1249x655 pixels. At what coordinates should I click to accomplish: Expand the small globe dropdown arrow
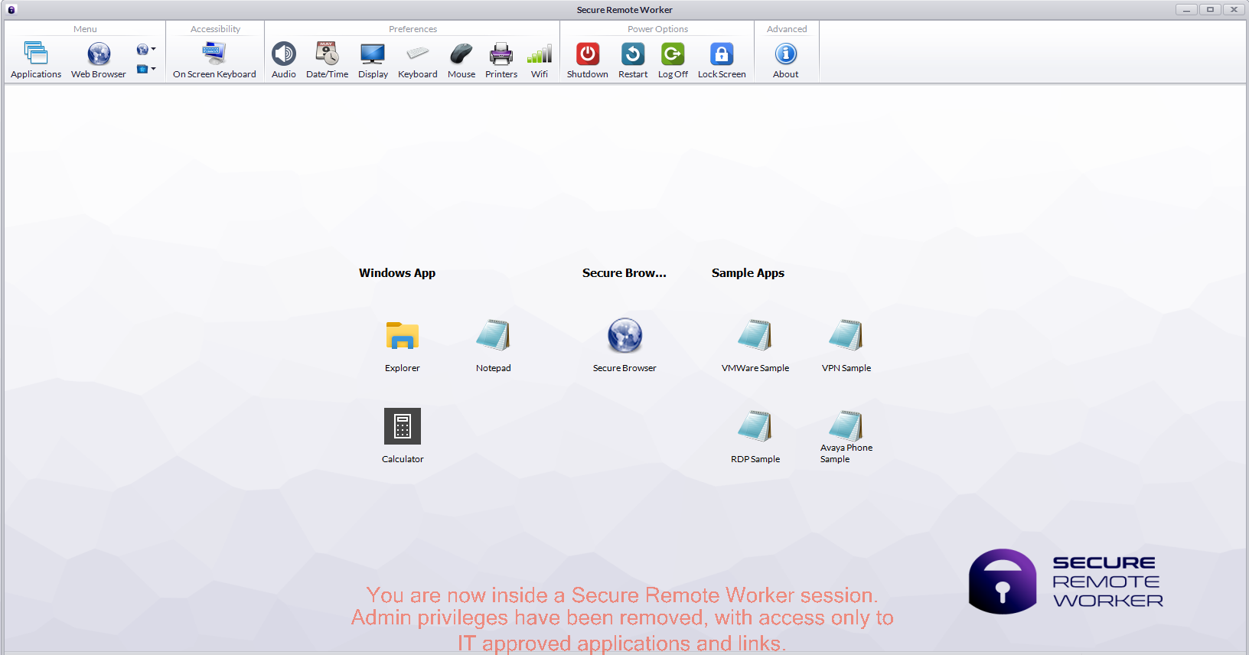[x=153, y=49]
